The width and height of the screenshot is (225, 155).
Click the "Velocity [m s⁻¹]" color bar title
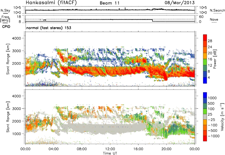222,117
